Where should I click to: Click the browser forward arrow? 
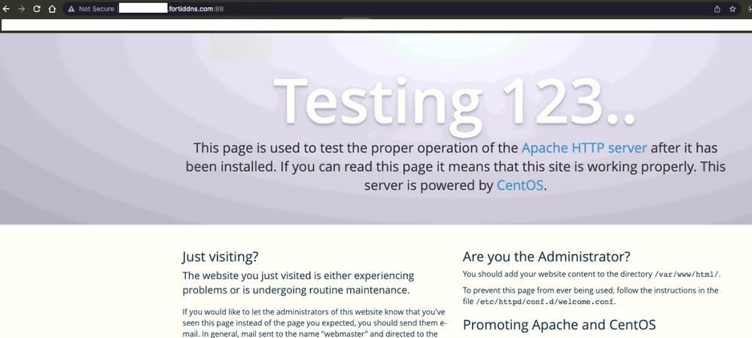coord(21,8)
